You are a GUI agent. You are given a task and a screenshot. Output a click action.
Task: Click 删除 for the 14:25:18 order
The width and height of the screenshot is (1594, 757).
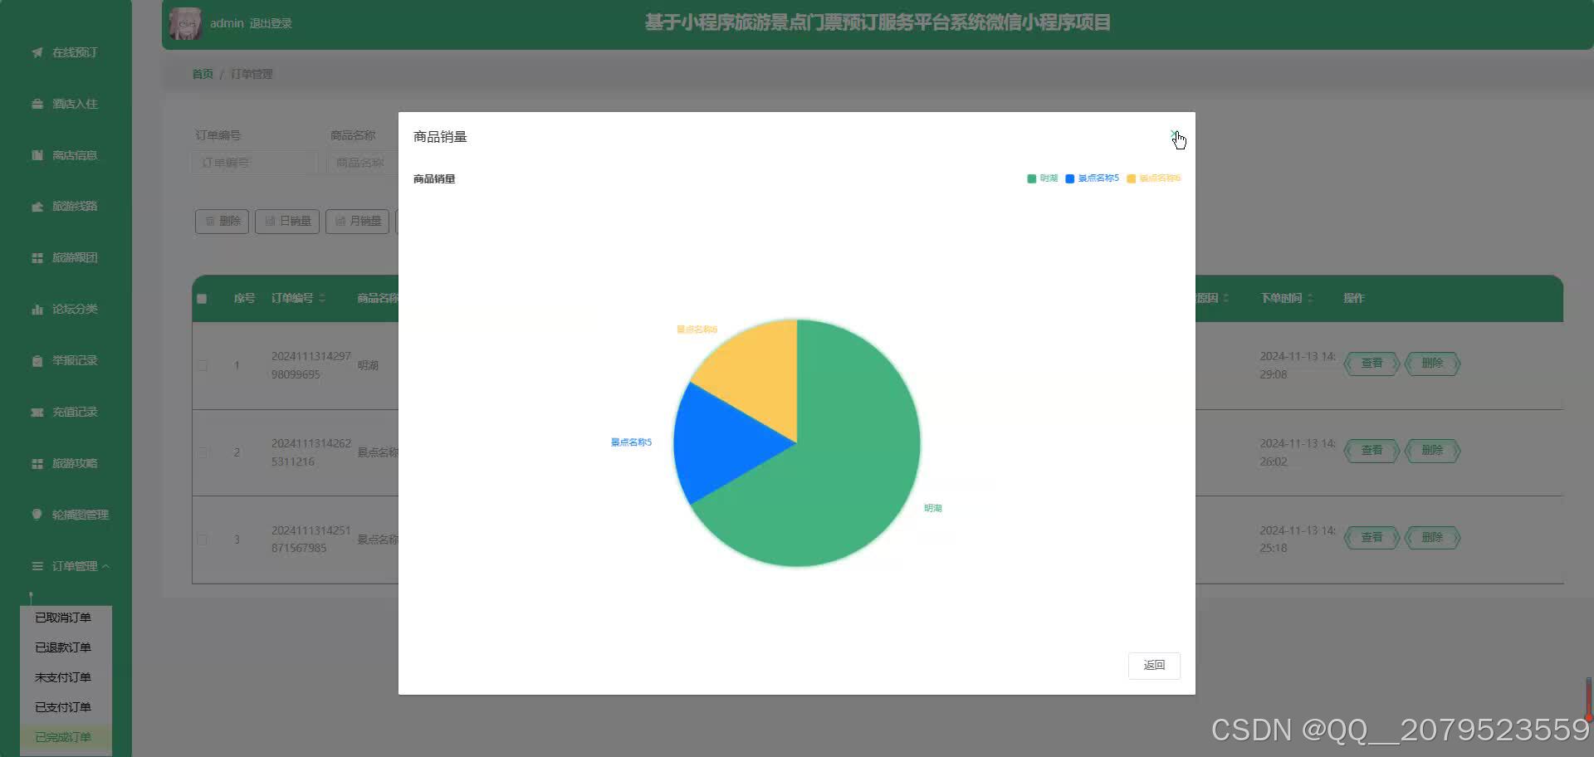tap(1432, 538)
